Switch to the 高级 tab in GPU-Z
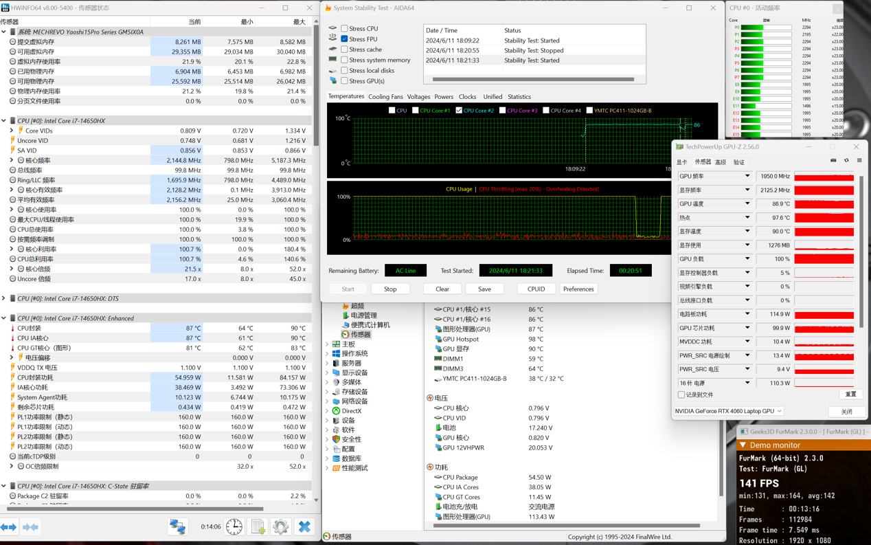This screenshot has width=871, height=545. [x=720, y=162]
